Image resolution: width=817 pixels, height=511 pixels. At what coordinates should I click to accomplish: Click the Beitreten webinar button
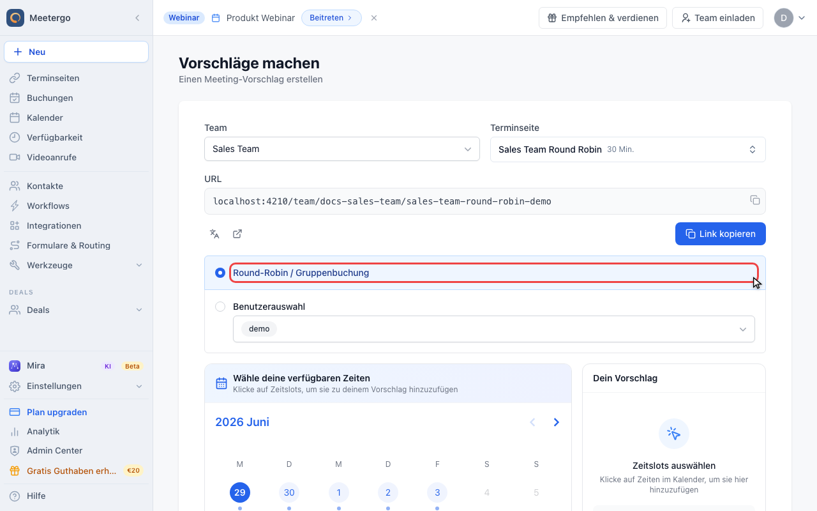coord(331,18)
